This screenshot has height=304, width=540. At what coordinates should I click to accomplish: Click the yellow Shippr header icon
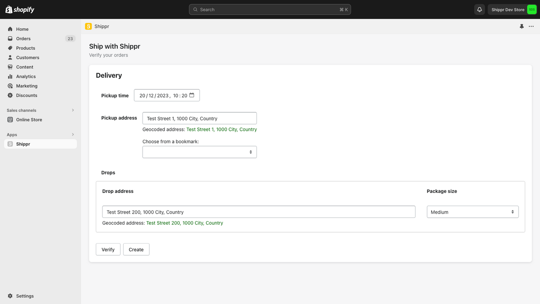tap(88, 26)
